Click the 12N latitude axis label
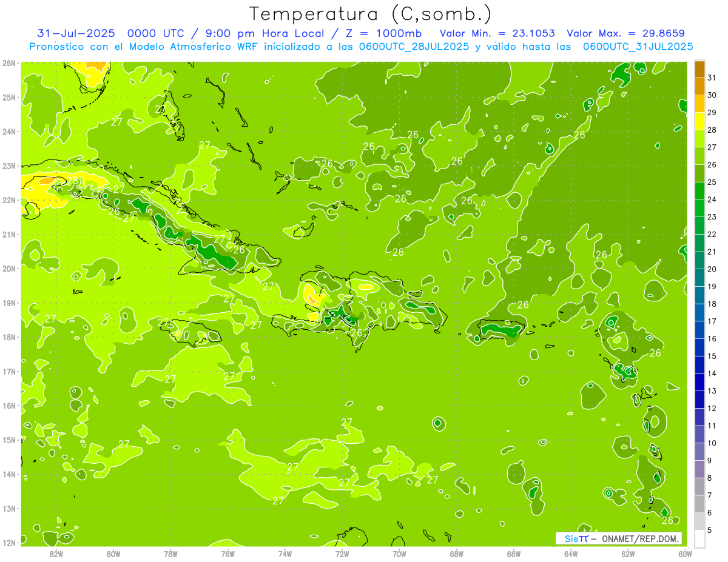This screenshot has width=728, height=562. tap(9, 543)
